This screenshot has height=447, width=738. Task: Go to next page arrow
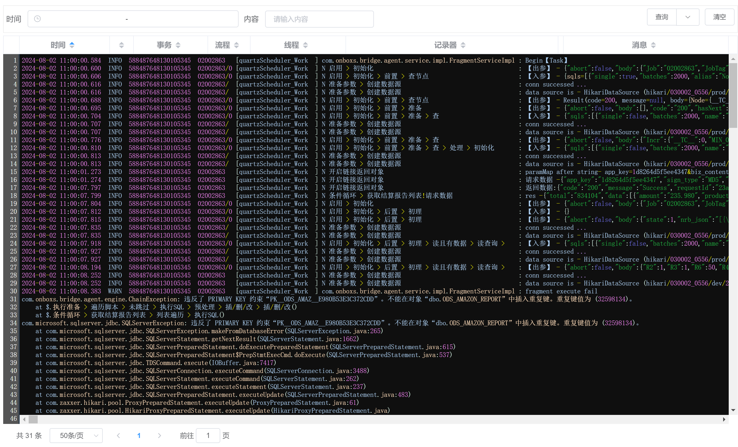[x=159, y=435]
